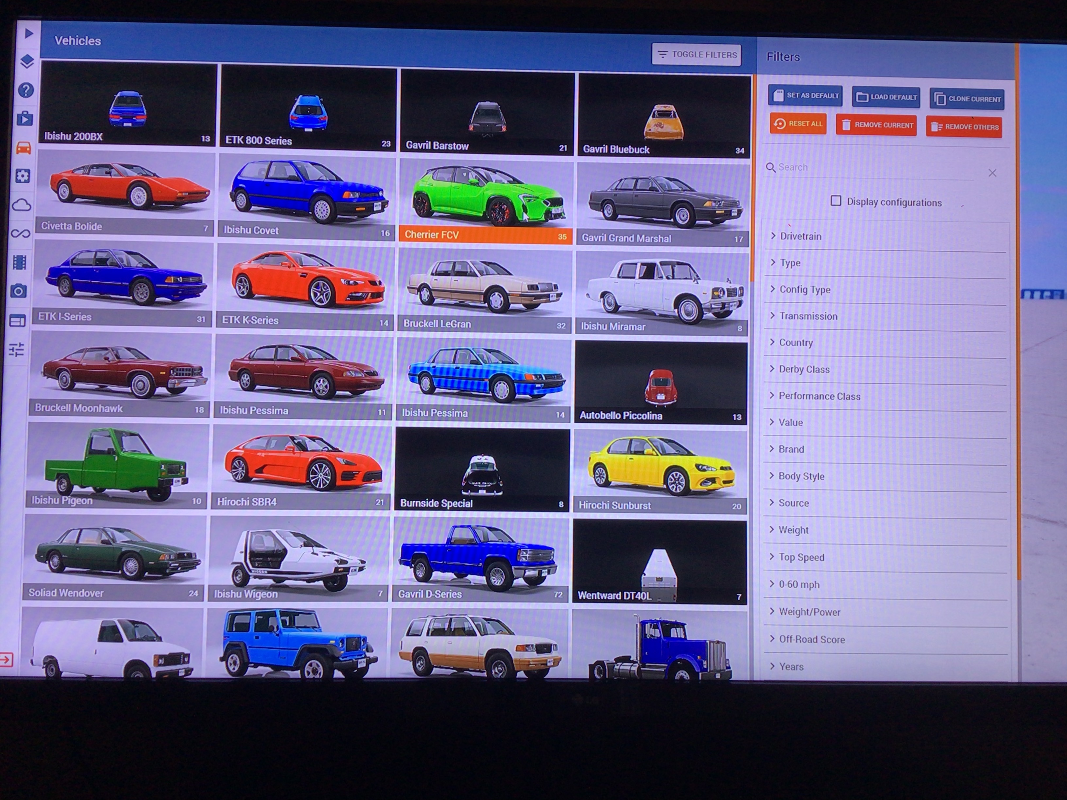Select the Gavril D-Series vehicle
This screenshot has width=1067, height=800.
click(x=481, y=560)
